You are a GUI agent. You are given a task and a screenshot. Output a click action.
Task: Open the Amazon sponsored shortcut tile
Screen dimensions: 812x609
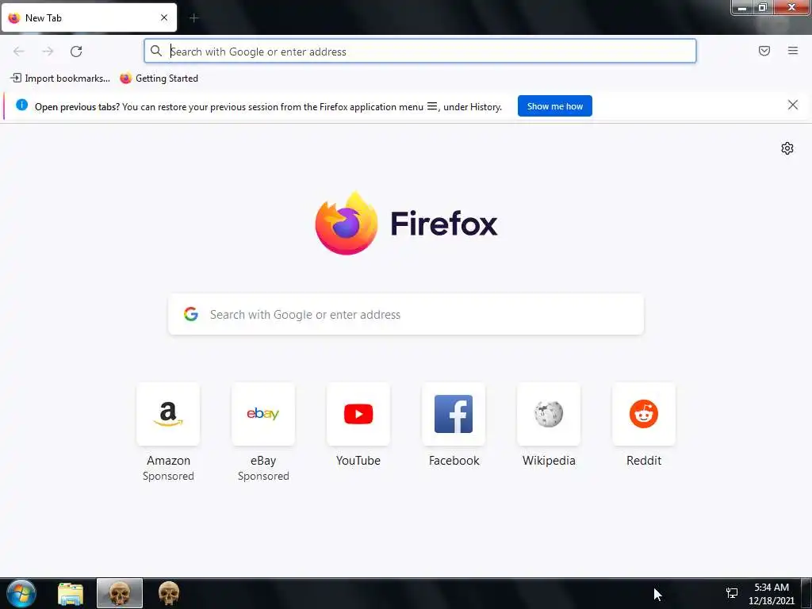pyautogui.click(x=168, y=414)
